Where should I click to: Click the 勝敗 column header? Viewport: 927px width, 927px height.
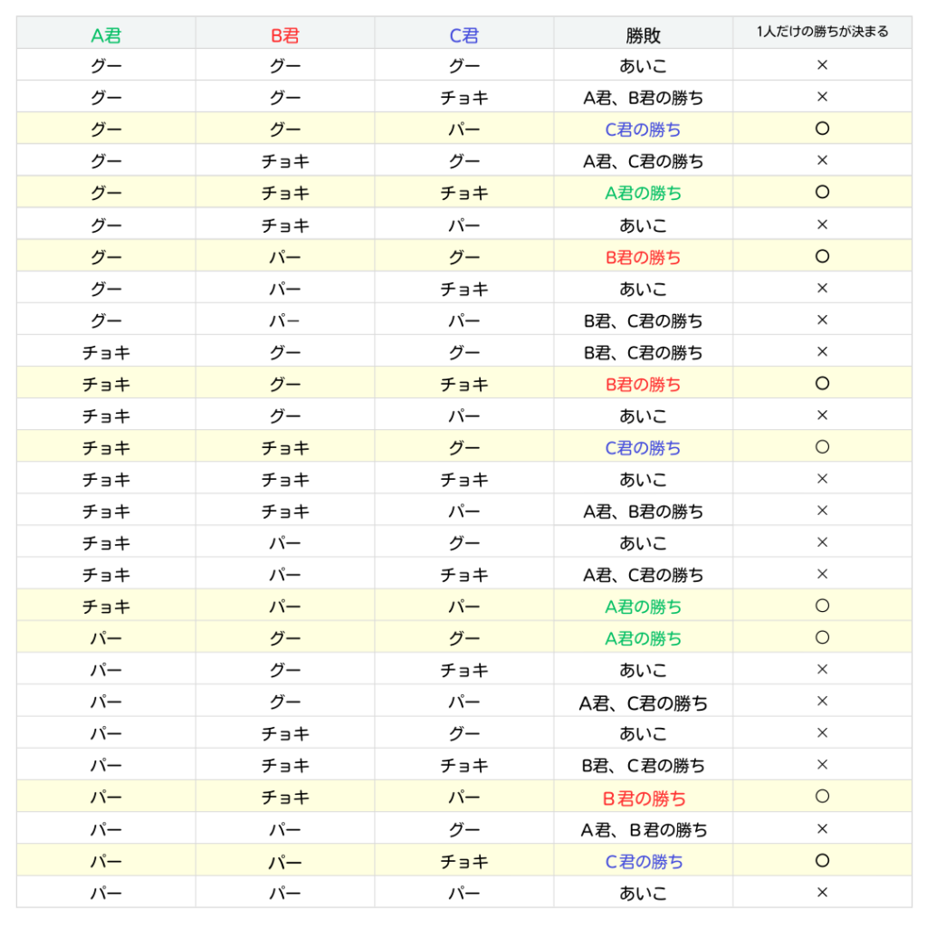click(643, 35)
